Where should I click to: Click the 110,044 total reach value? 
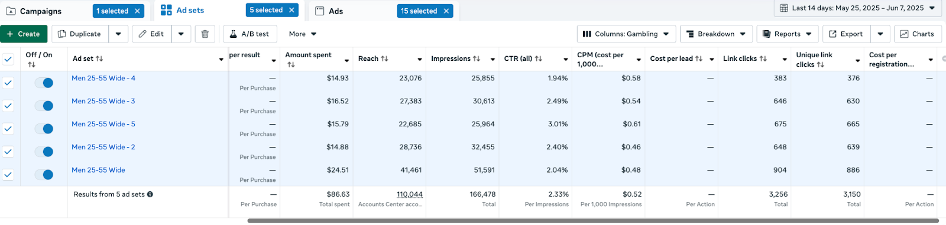tap(410, 194)
